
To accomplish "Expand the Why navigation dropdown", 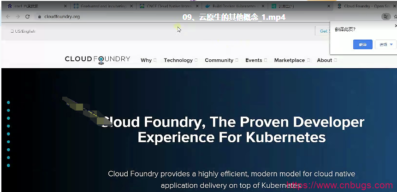I will (x=148, y=60).
